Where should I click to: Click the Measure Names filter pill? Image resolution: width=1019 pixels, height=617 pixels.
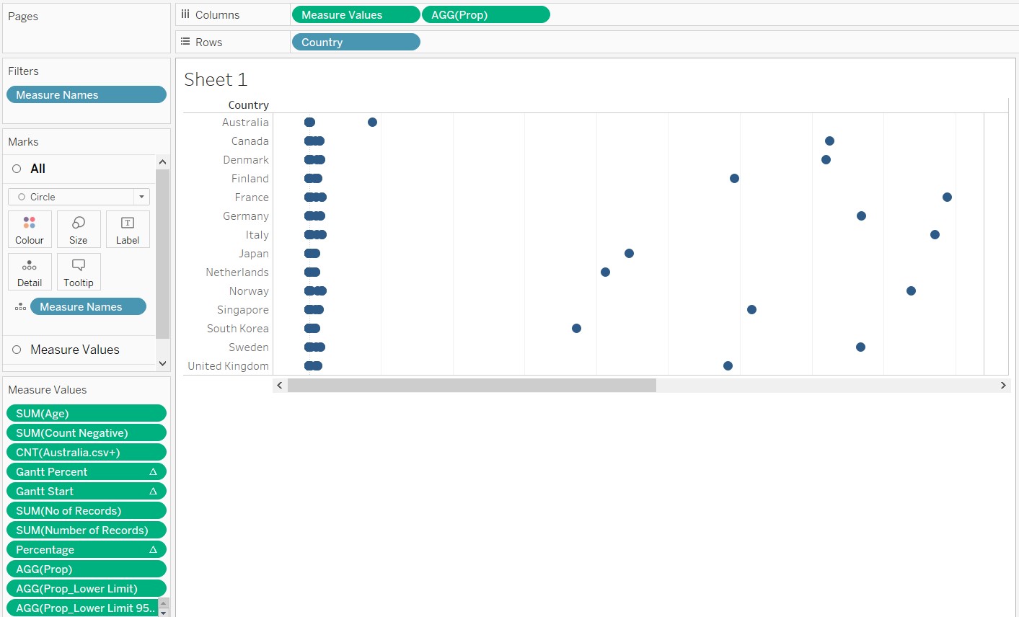[86, 95]
